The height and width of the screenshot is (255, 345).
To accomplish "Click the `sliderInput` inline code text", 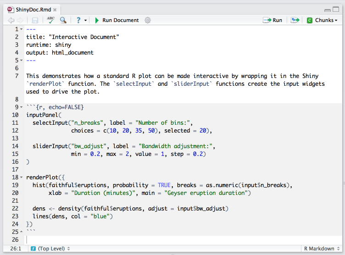I will (191, 84).
